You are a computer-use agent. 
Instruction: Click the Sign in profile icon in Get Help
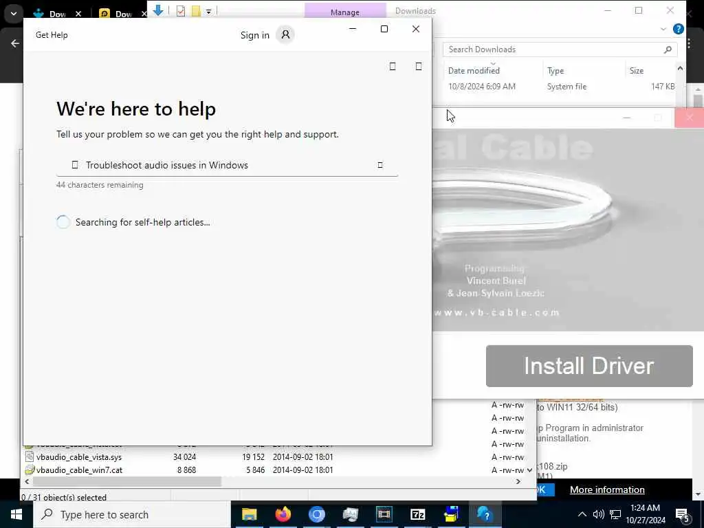[285, 34]
